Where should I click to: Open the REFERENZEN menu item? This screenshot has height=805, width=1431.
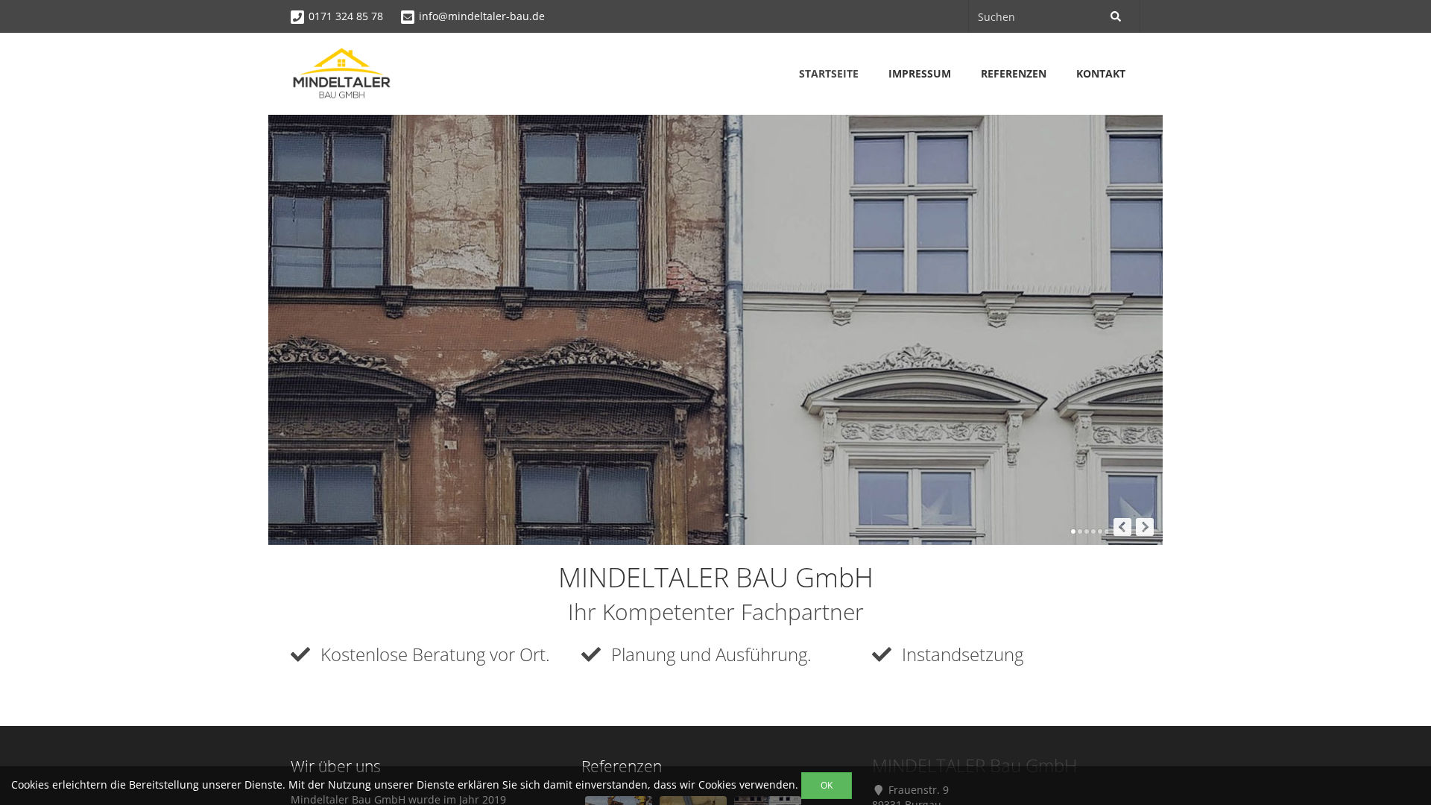pos(1014,74)
